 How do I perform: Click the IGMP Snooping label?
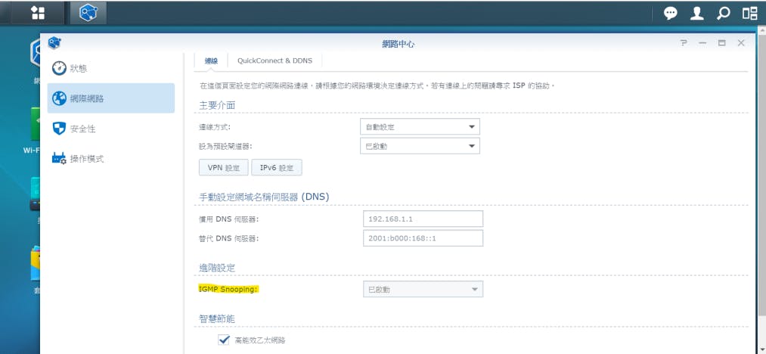pyautogui.click(x=228, y=289)
